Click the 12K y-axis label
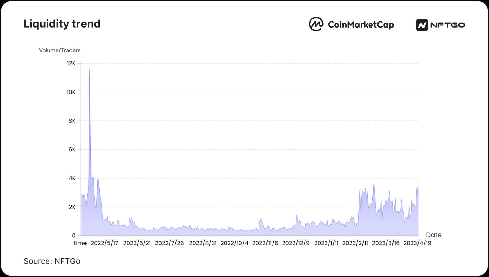The width and height of the screenshot is (489, 277). (x=71, y=63)
